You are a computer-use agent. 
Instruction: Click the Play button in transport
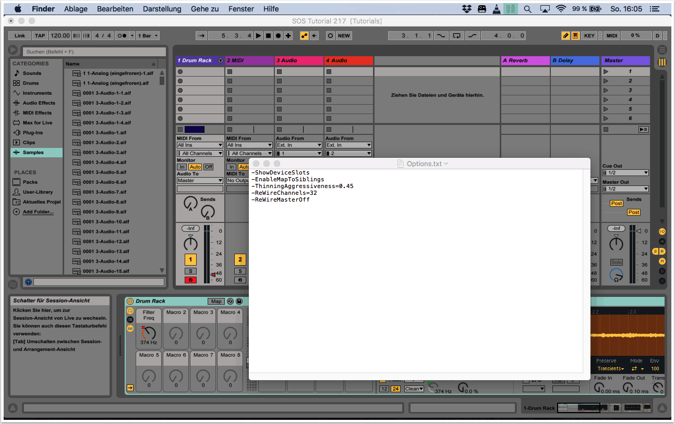coord(259,36)
